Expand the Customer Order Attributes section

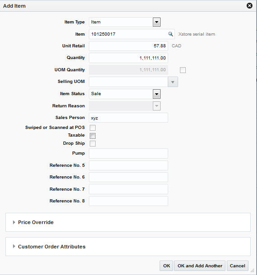[x=14, y=247]
